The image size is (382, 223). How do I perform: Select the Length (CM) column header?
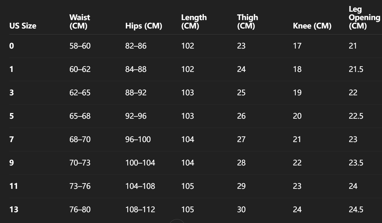[194, 22]
